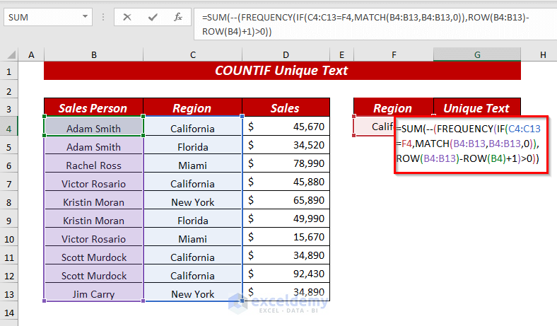Open the Insert Function fx dialog
This screenshot has width=557, height=326.
[x=178, y=16]
